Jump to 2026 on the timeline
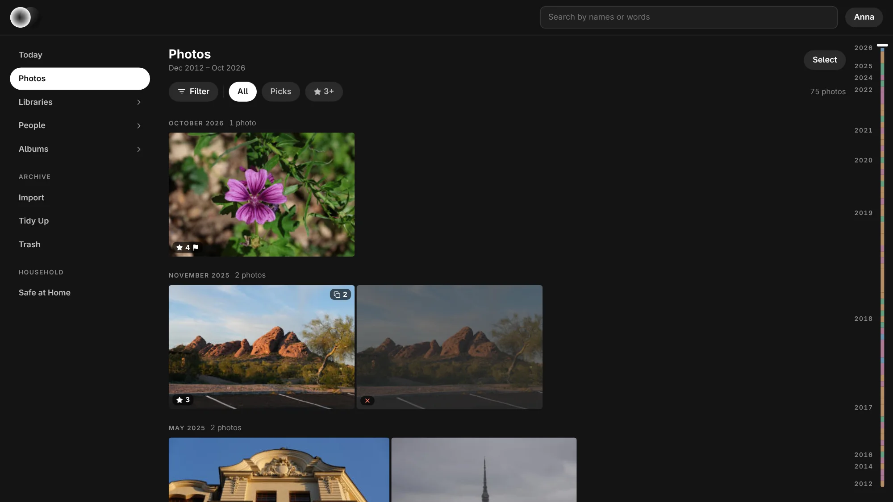893x502 pixels. click(x=863, y=48)
